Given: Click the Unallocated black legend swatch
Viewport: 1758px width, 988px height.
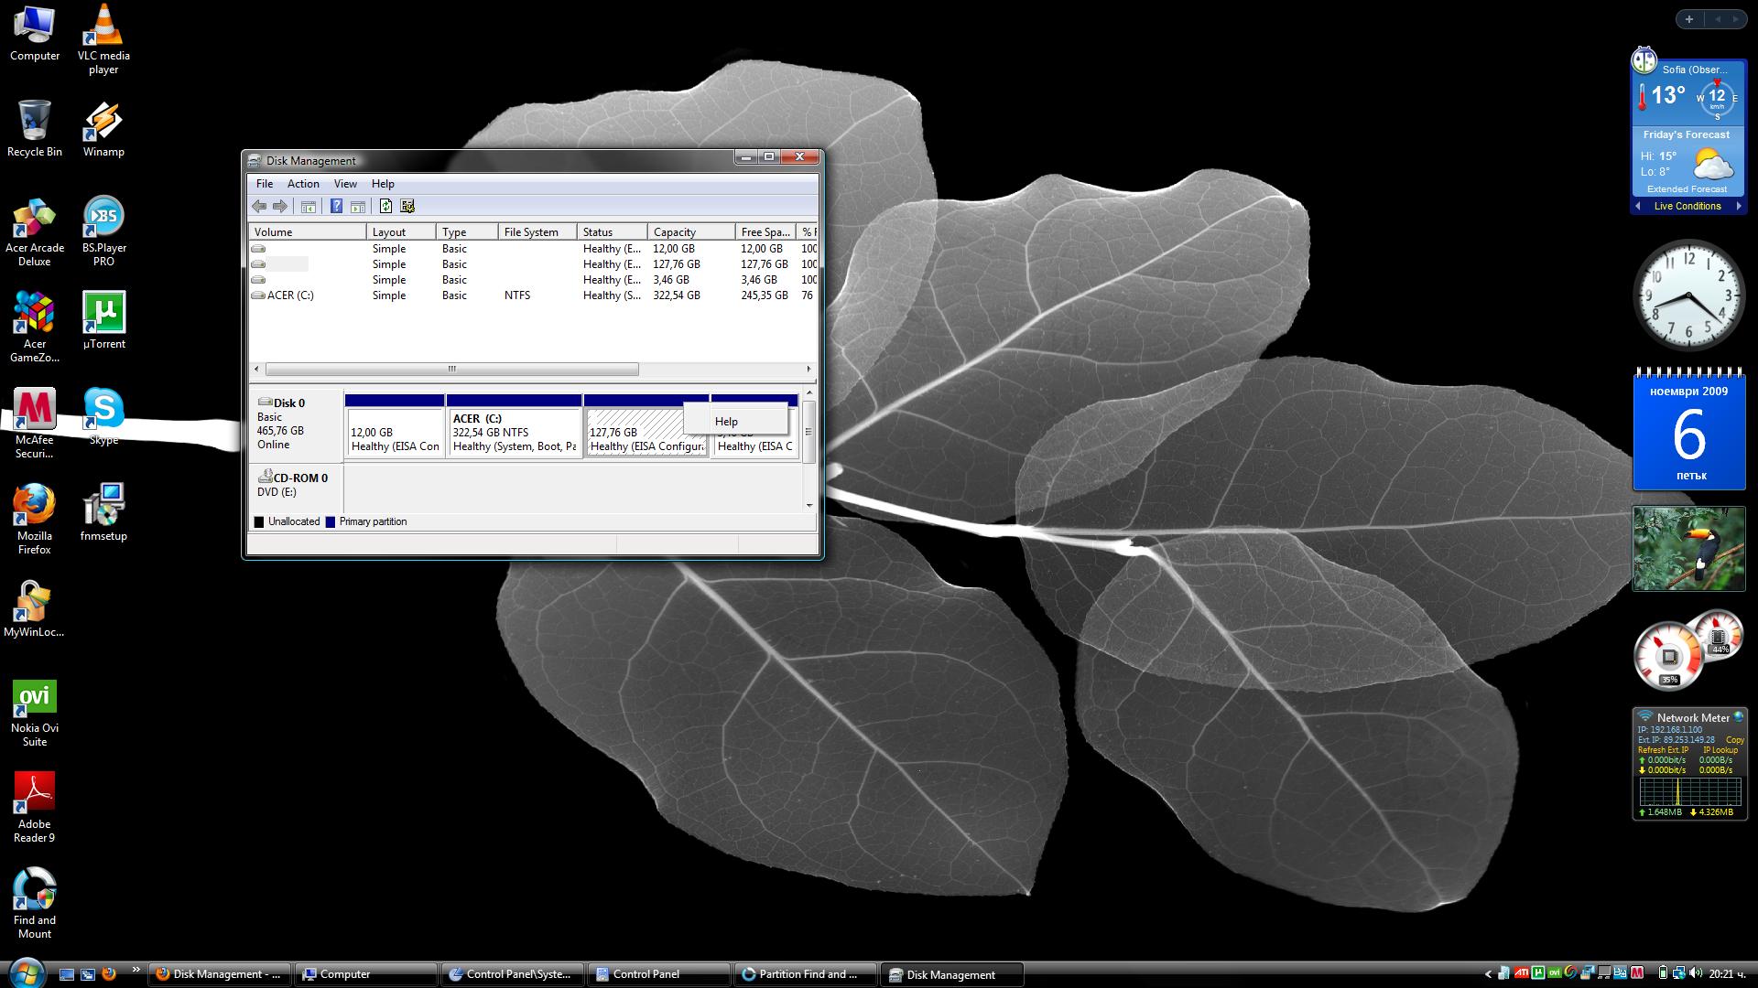Looking at the screenshot, I should click(259, 522).
